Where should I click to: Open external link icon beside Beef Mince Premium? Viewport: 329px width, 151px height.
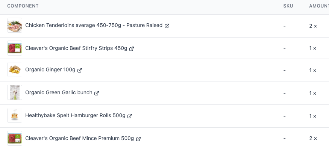pyautogui.click(x=138, y=139)
